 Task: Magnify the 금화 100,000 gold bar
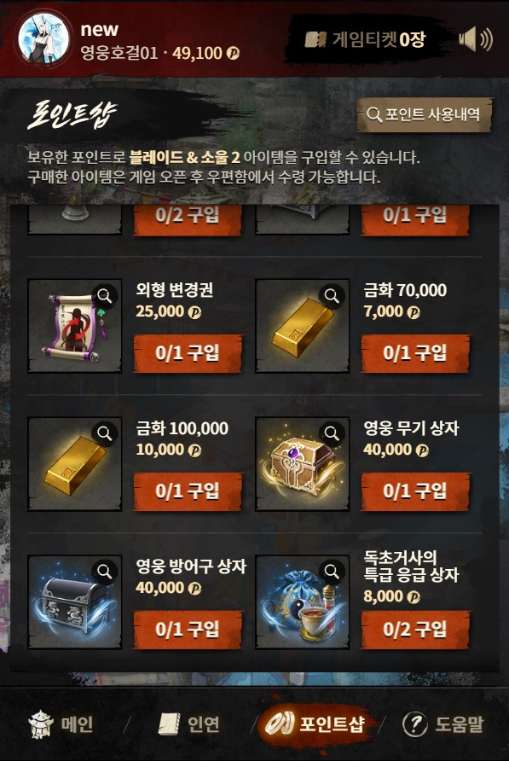coord(104,433)
